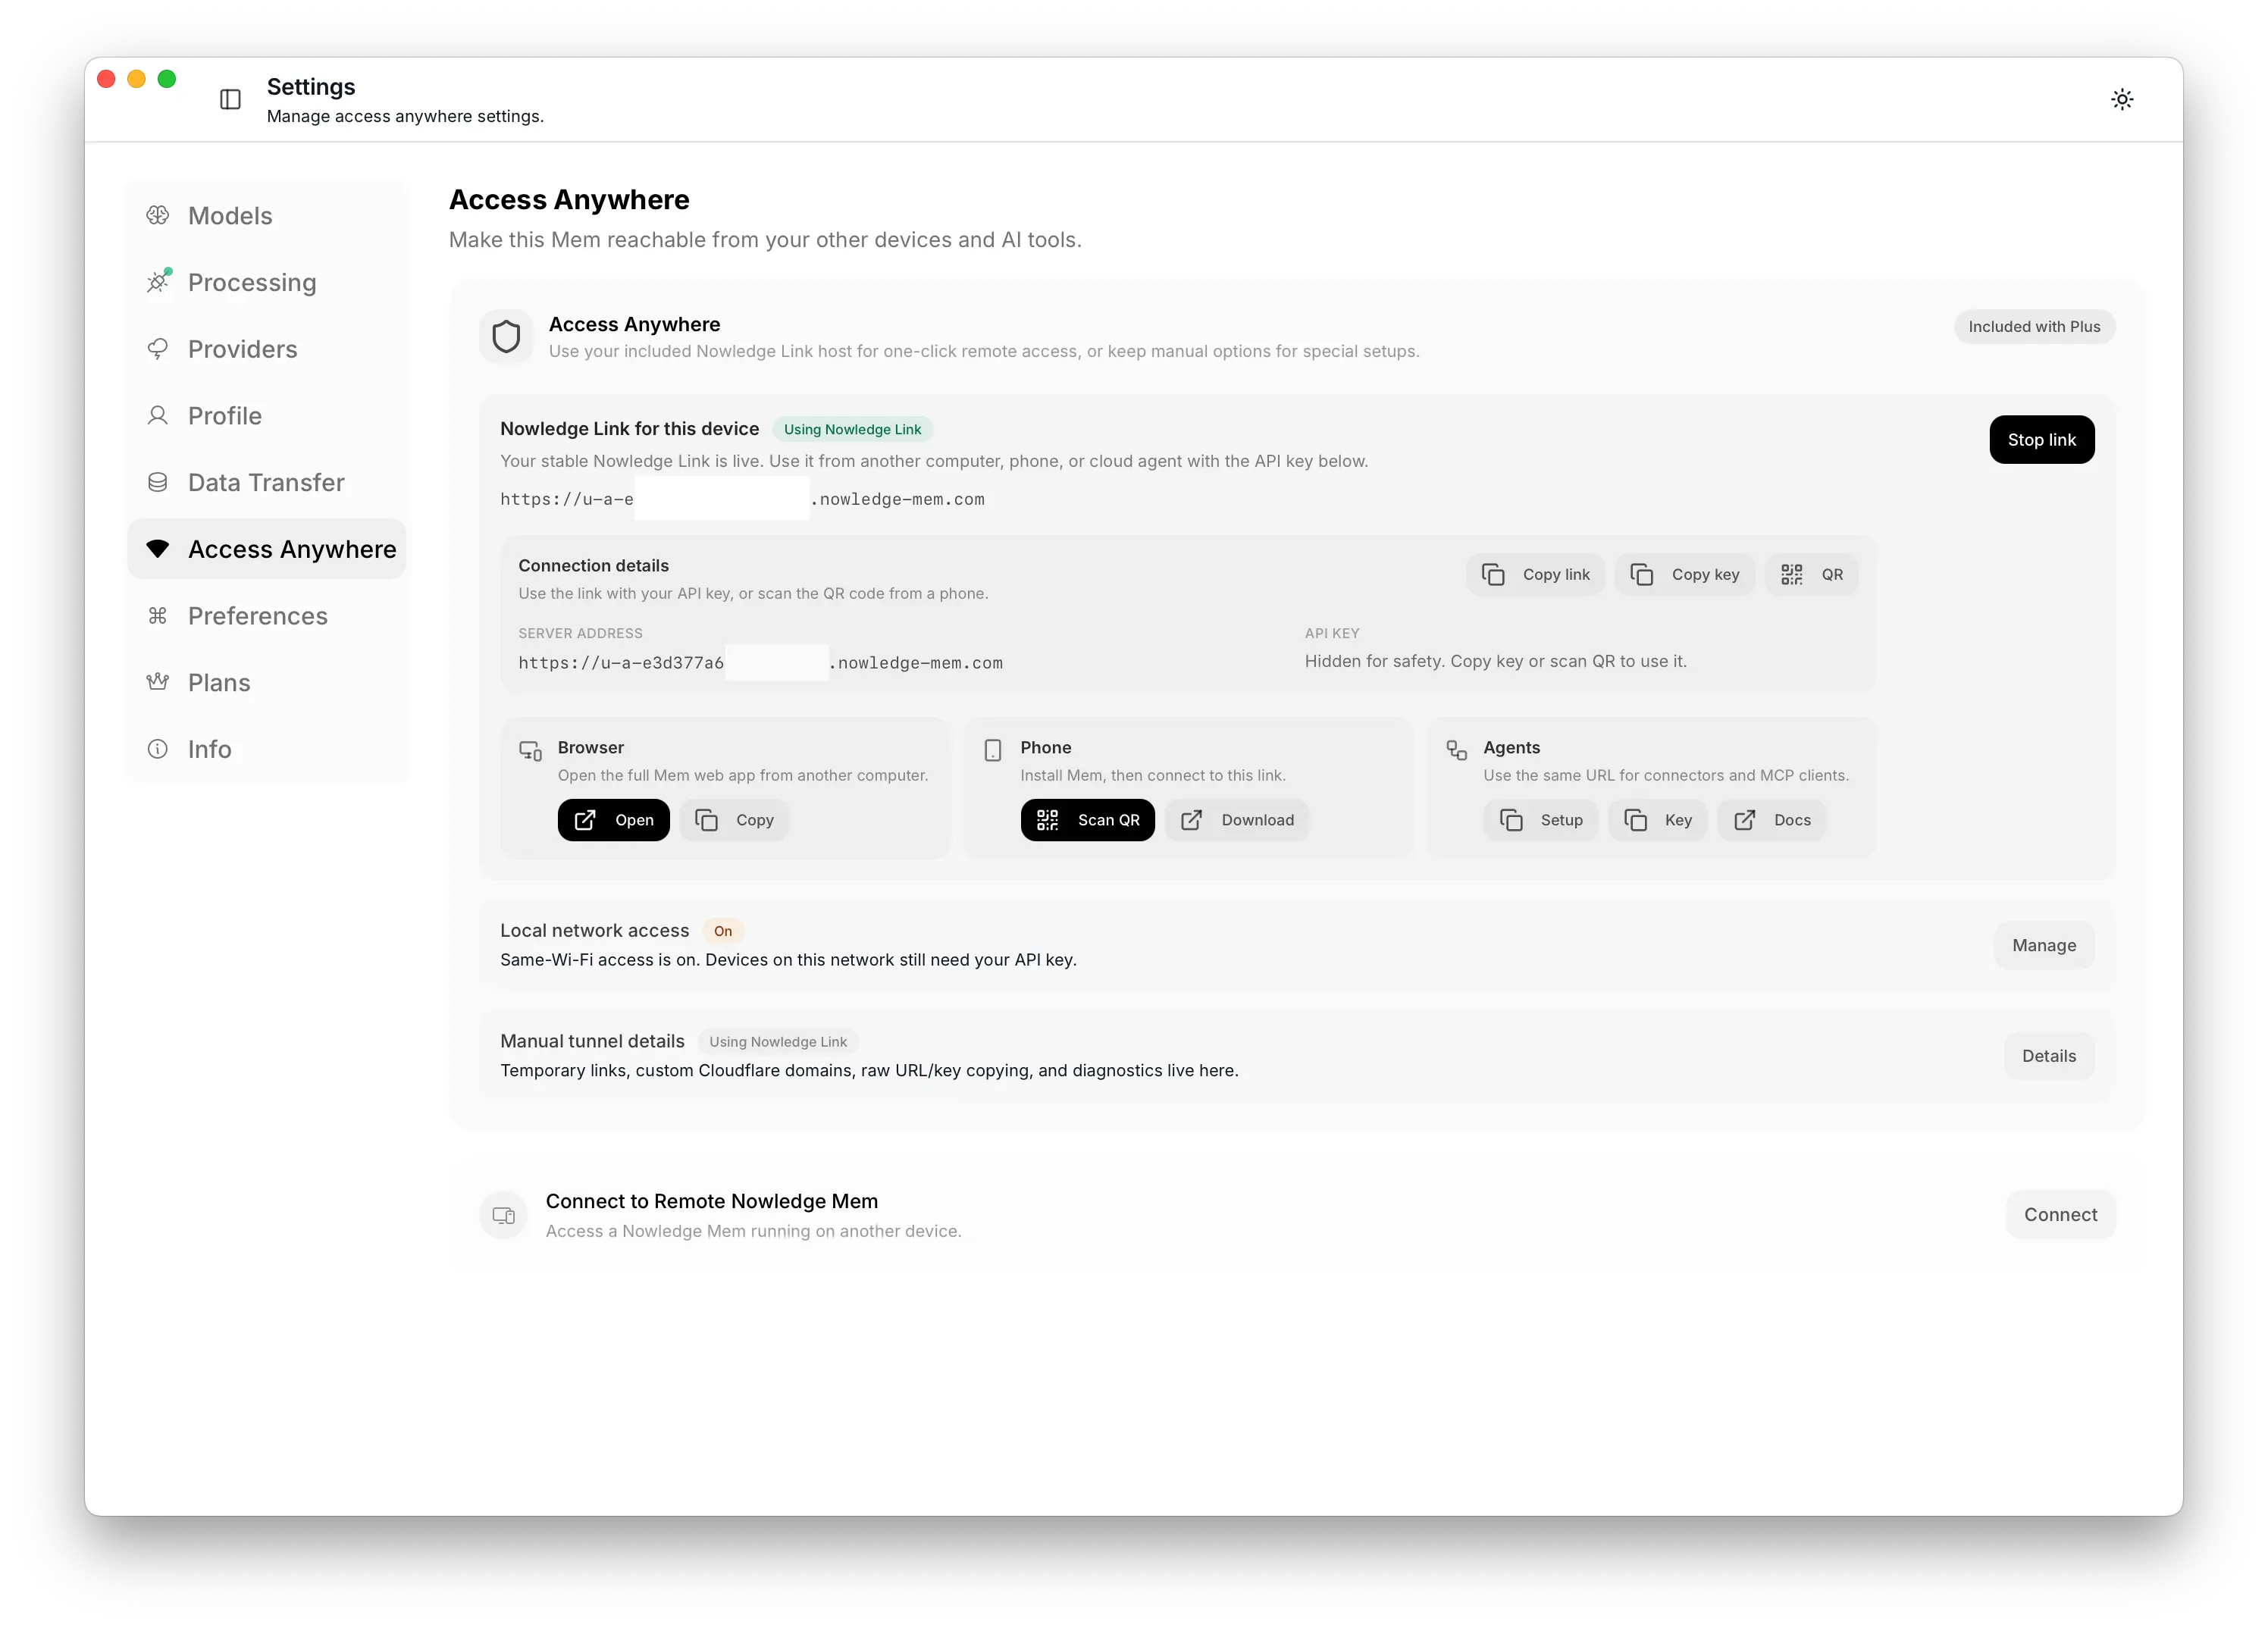
Task: Show QR in Connection details
Action: coord(1812,574)
